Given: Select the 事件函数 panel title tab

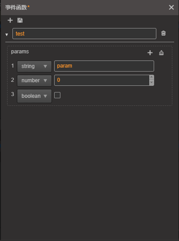Looking at the screenshot, I should 17,7.
